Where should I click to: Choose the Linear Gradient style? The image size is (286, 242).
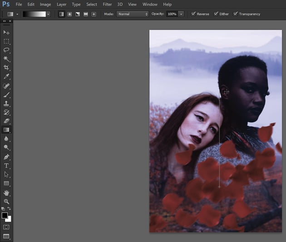pyautogui.click(x=61, y=14)
